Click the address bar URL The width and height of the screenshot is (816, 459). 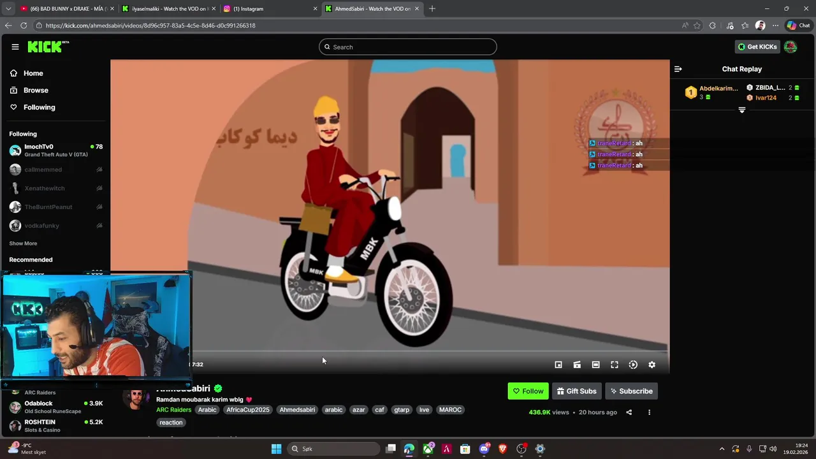pos(150,25)
